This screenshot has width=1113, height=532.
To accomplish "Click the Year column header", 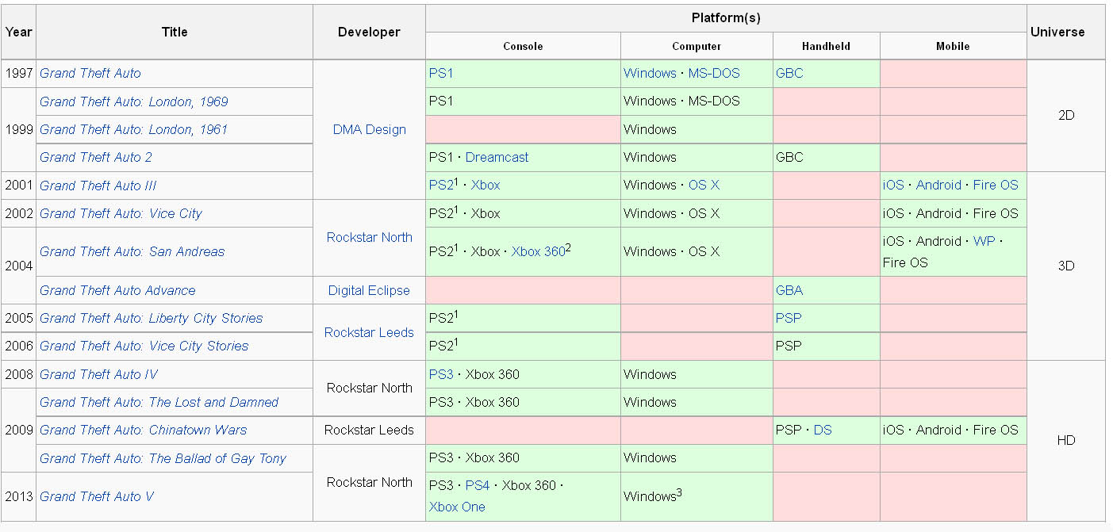I will tap(19, 32).
